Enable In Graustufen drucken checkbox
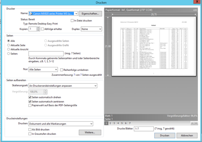The height and width of the screenshot is (142, 202). click(x=30, y=134)
